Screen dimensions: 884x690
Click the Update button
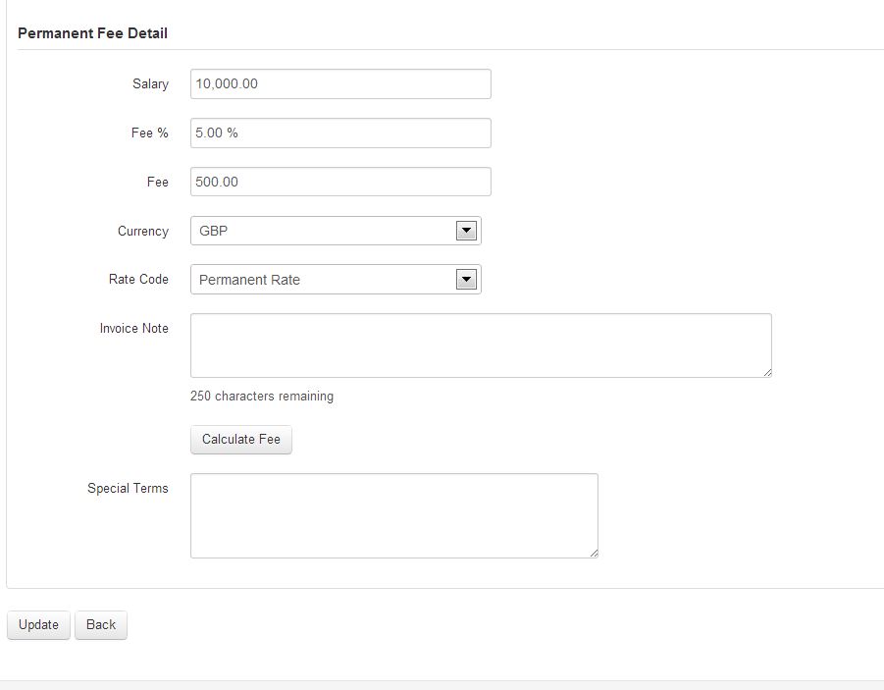(38, 625)
